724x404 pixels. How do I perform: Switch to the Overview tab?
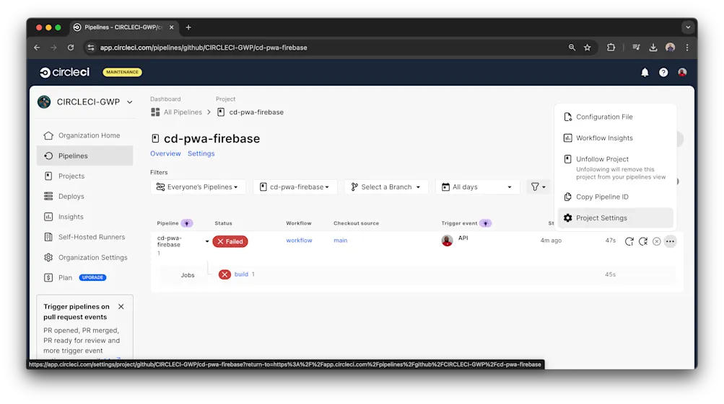tap(165, 153)
